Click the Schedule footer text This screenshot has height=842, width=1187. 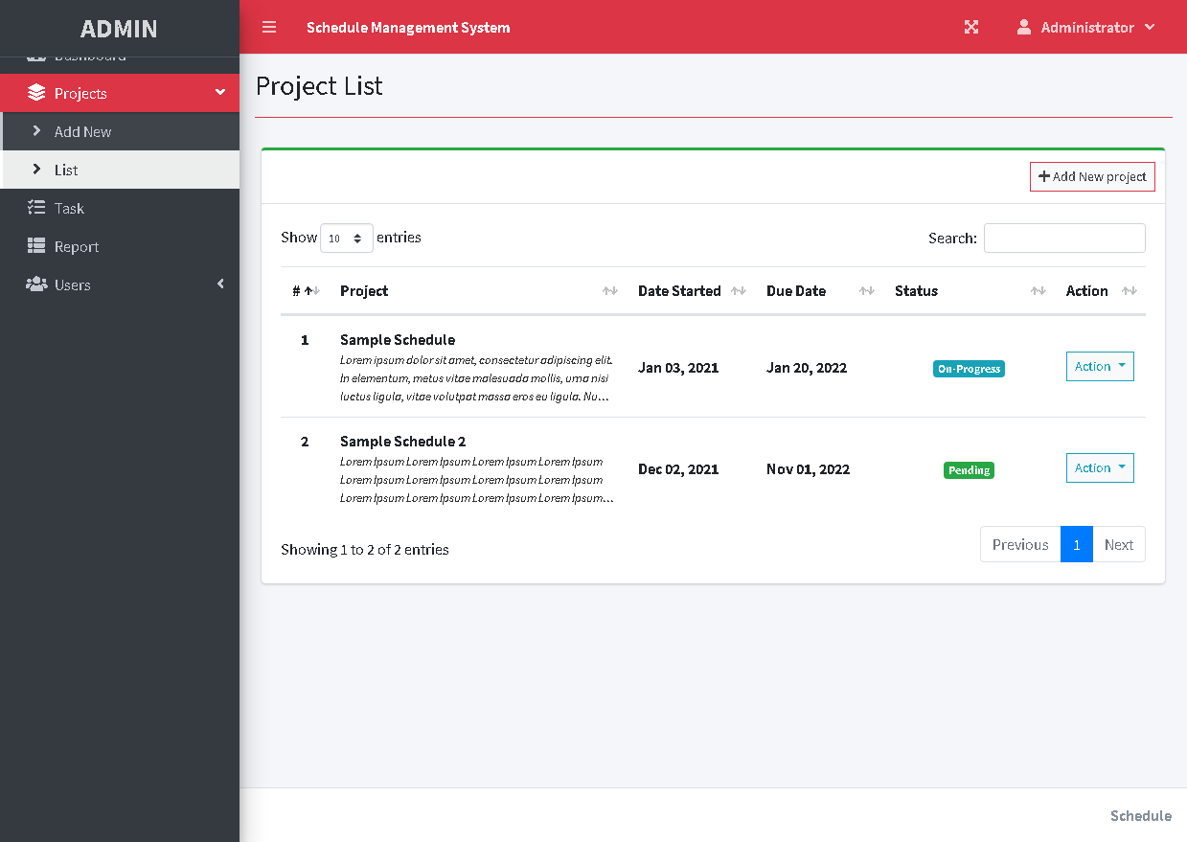click(x=1141, y=816)
